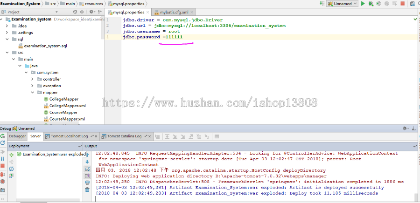Click resources breadcrumb in navigation bar

(x=91, y=4)
